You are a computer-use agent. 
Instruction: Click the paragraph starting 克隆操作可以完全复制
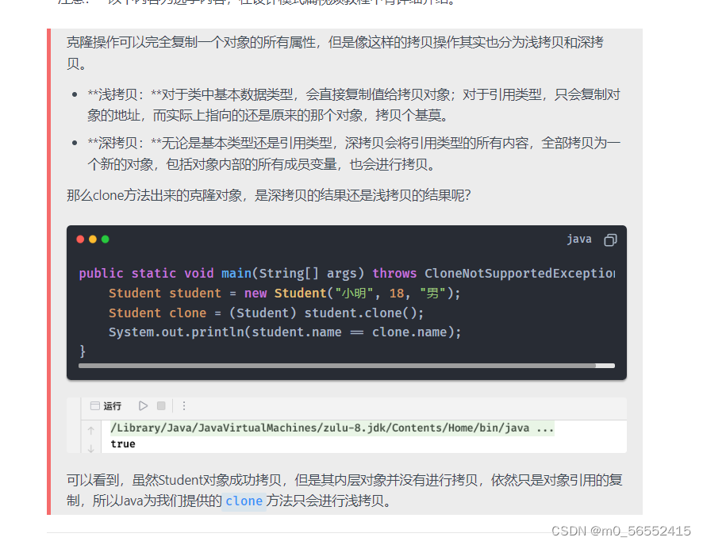(x=336, y=53)
